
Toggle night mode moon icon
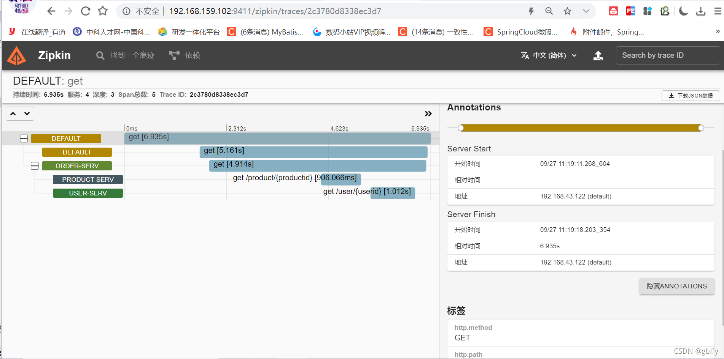[x=683, y=11]
